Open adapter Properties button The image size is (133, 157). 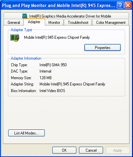102,48
